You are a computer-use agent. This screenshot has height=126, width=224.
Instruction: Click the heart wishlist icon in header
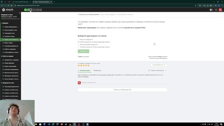216,10
